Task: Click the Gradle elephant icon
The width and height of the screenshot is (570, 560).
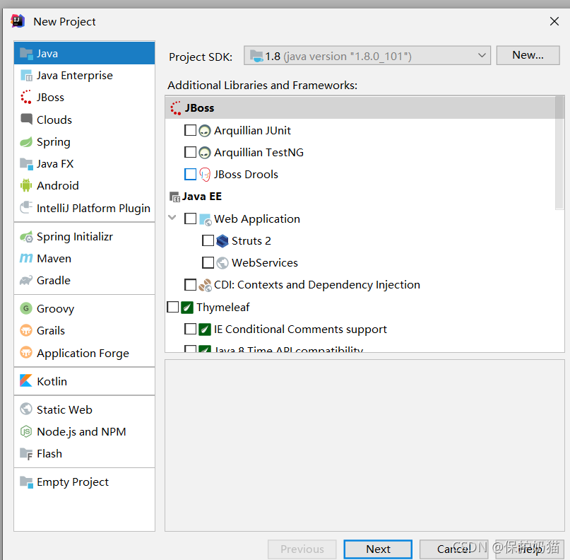Action: click(x=26, y=280)
